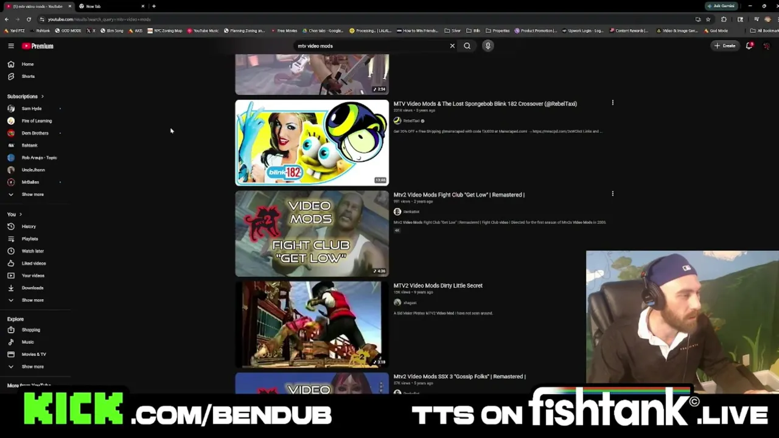Open the NYC Zoning Map bookmark
The height and width of the screenshot is (438, 779).
click(165, 30)
